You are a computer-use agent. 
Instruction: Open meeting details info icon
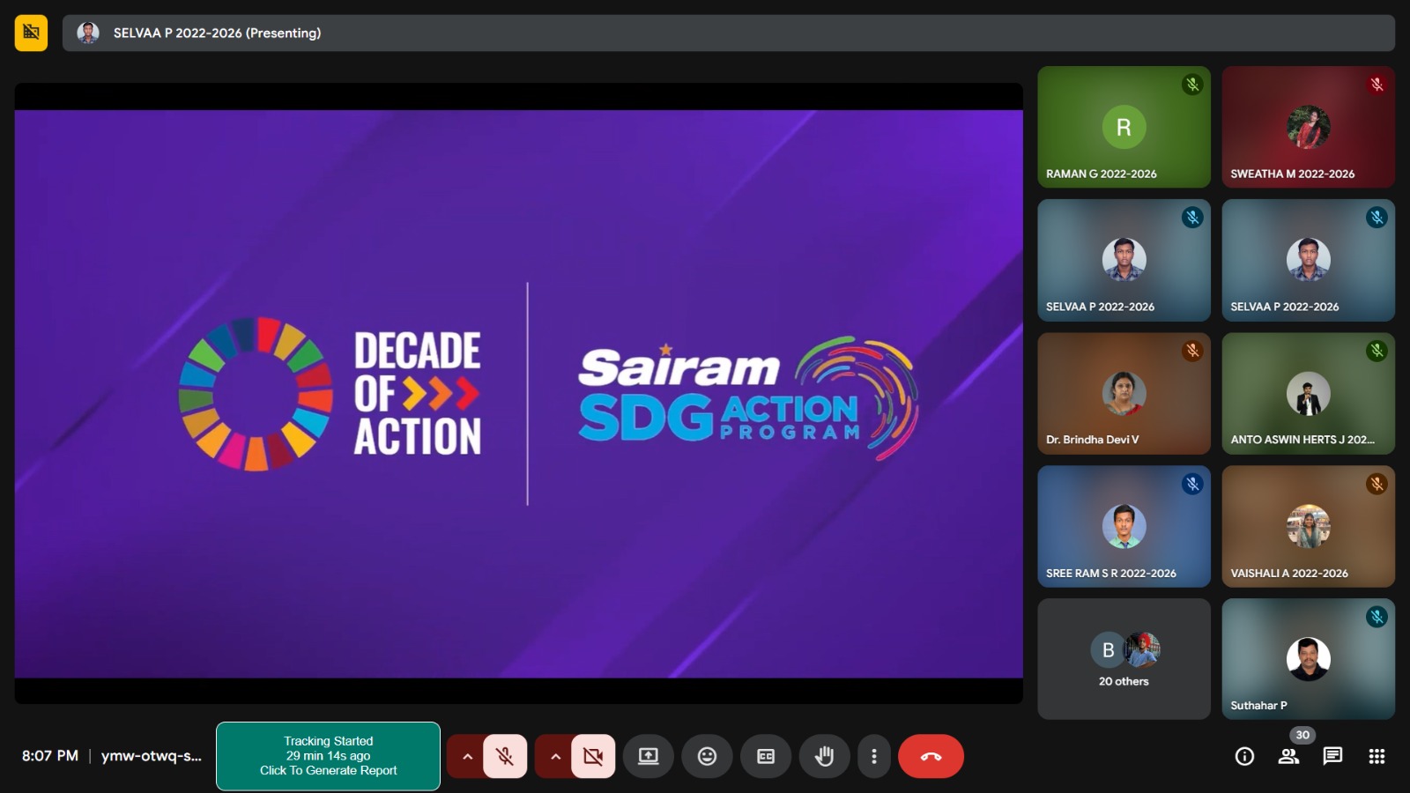point(1244,756)
